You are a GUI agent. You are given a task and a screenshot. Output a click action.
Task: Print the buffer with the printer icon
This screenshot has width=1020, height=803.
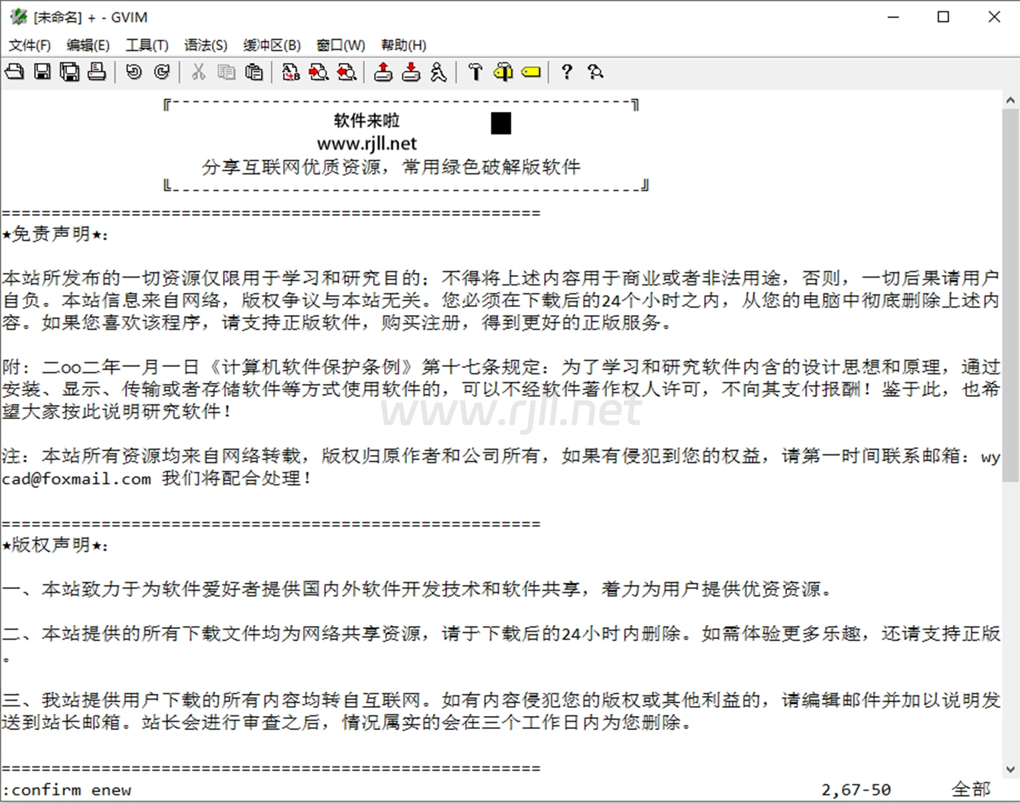[x=97, y=72]
